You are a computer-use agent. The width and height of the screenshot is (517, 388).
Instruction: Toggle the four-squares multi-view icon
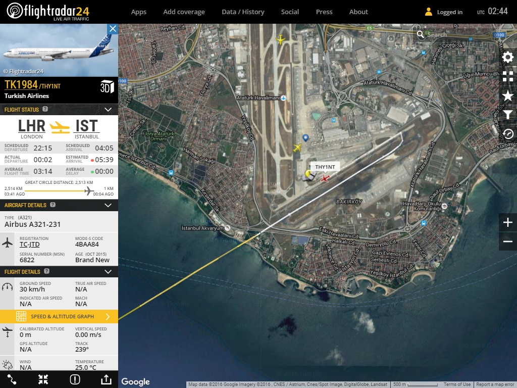(507, 76)
